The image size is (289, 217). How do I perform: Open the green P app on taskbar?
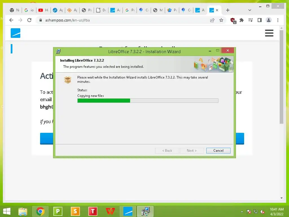(x=58, y=211)
